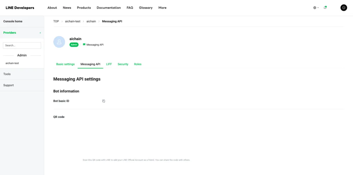Open the Documentation menu

point(109,8)
